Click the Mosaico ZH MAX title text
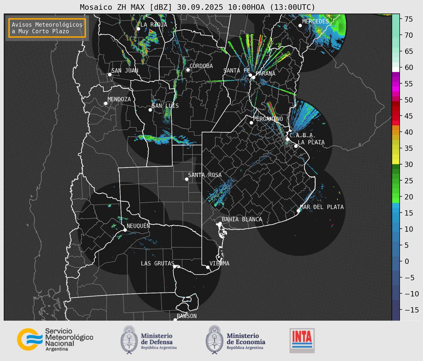Image resolution: width=423 pixels, height=361 pixels. click(197, 7)
